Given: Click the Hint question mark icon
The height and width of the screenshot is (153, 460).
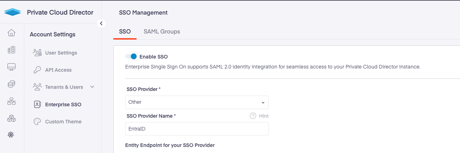Looking at the screenshot, I should click(253, 116).
